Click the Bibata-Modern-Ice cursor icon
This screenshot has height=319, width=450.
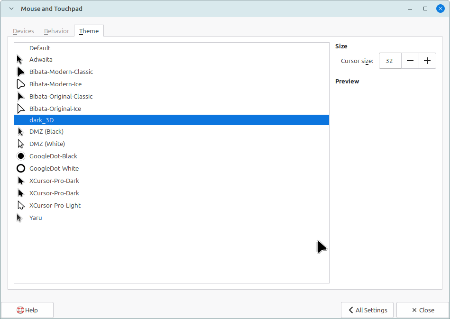(x=21, y=84)
